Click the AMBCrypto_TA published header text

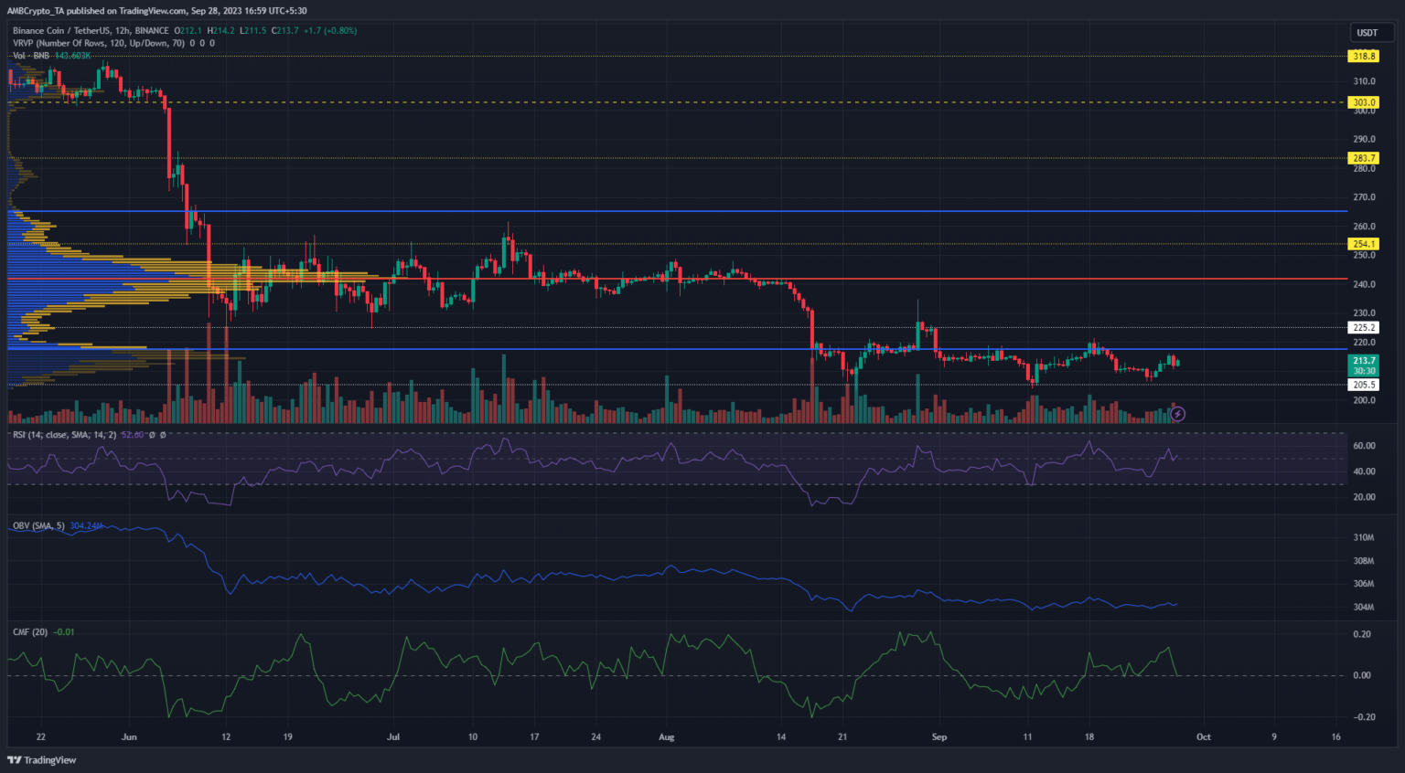pos(156,11)
